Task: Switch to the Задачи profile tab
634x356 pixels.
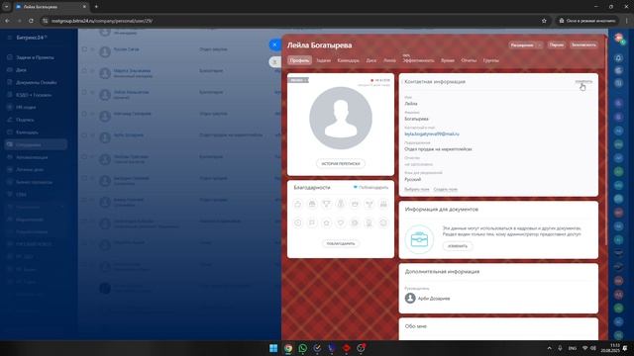Action: click(x=324, y=60)
